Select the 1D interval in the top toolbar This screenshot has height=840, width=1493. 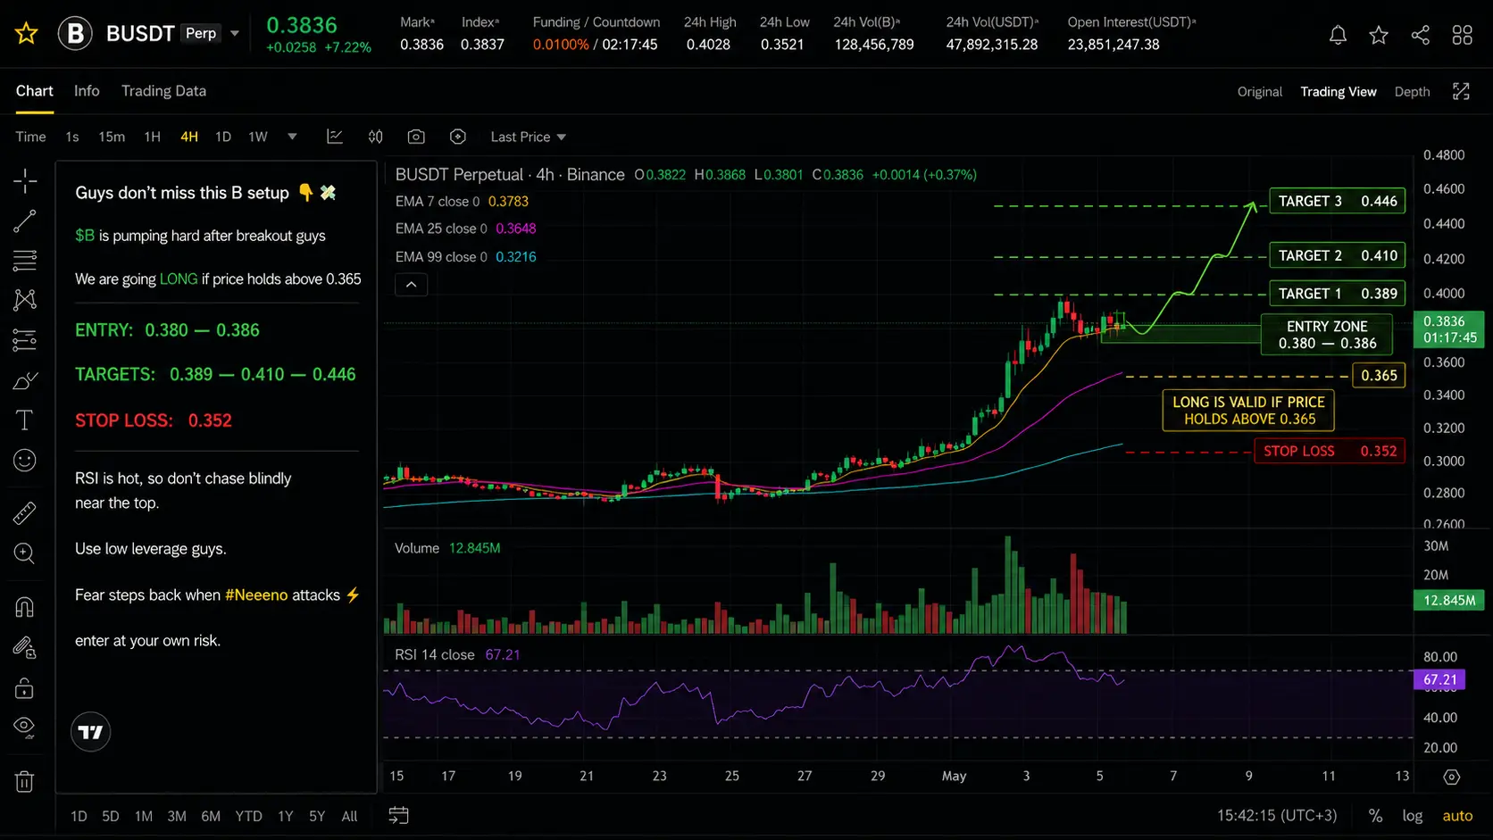[x=223, y=137]
